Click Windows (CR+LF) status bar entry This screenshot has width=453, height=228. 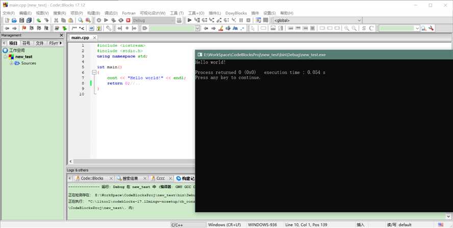pos(224,224)
